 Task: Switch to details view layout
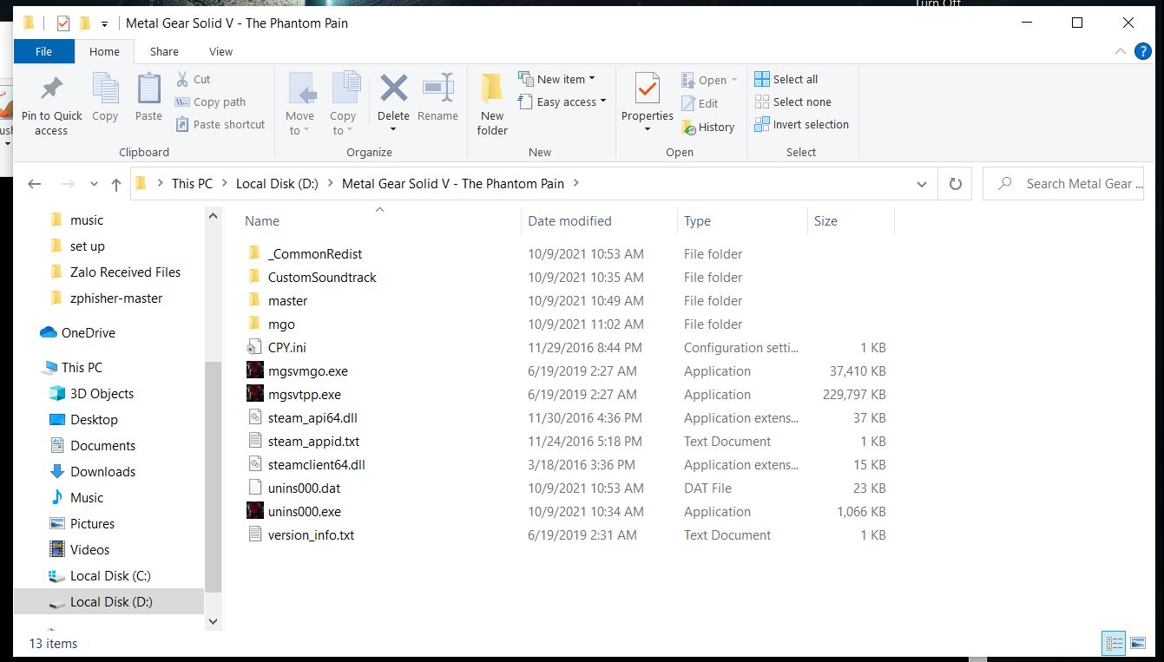pos(1114,643)
